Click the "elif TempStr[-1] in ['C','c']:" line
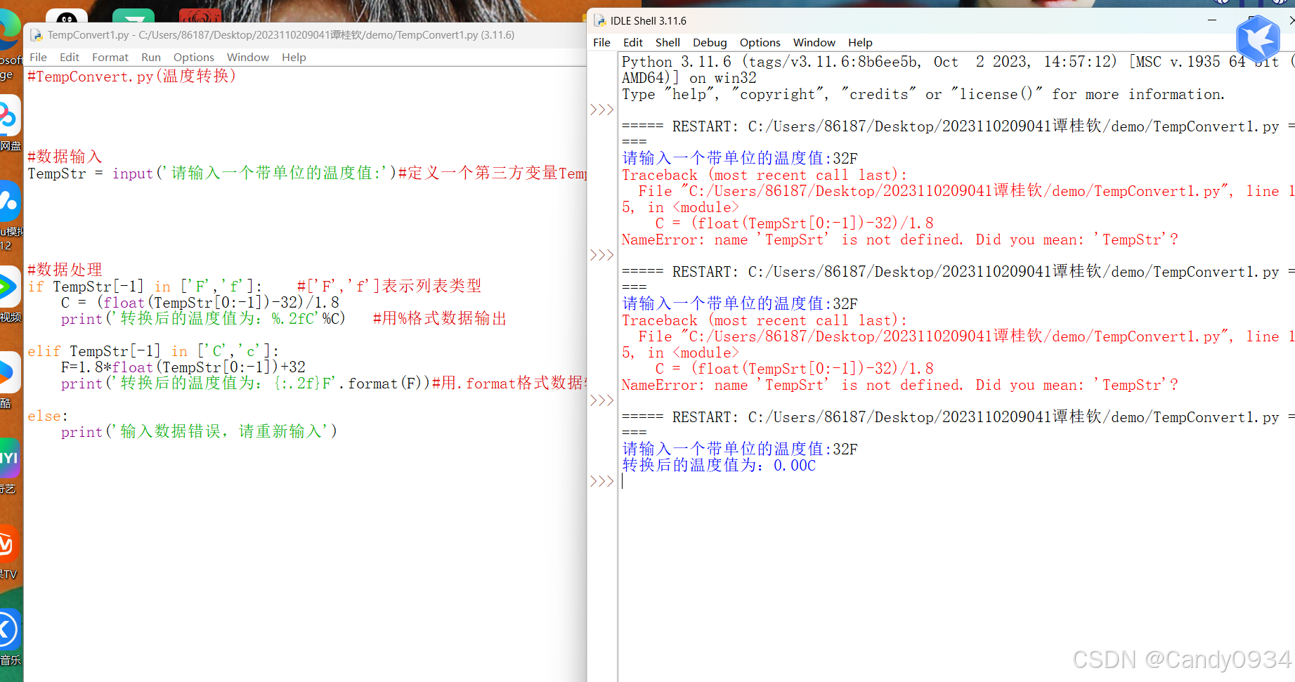Viewport: 1295px width, 682px height. click(153, 350)
